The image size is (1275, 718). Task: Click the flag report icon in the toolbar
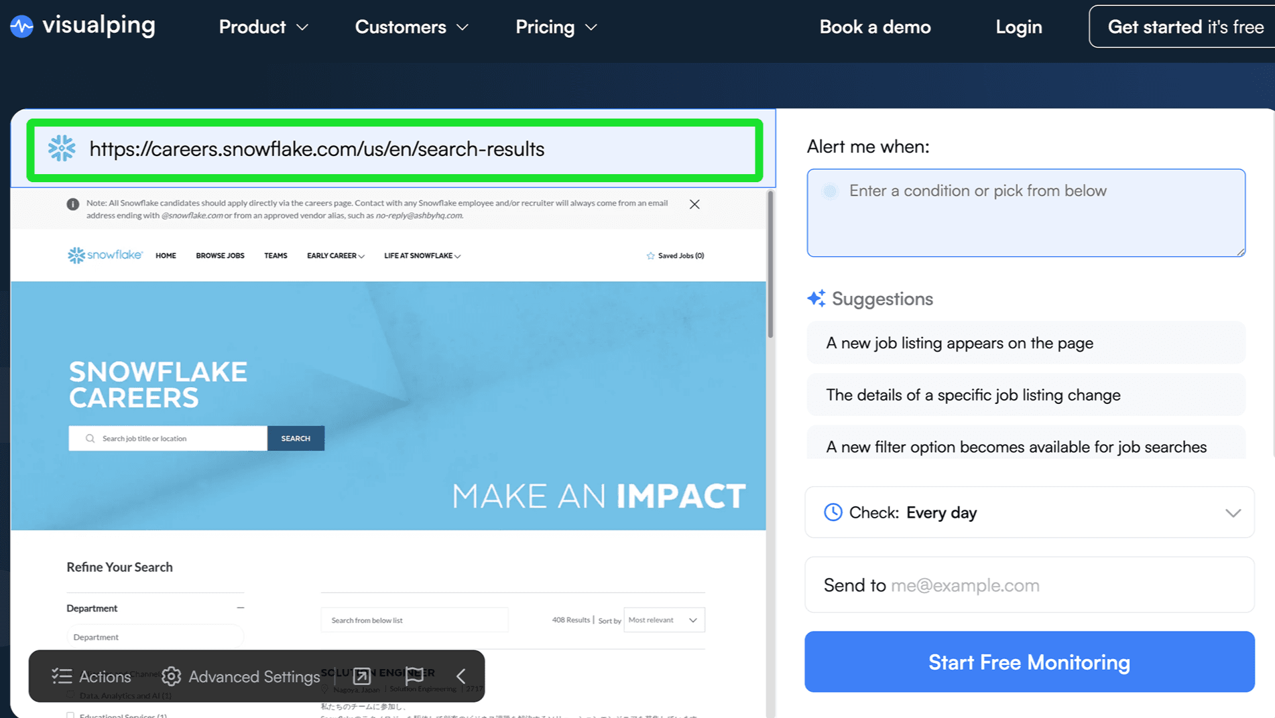[414, 676]
